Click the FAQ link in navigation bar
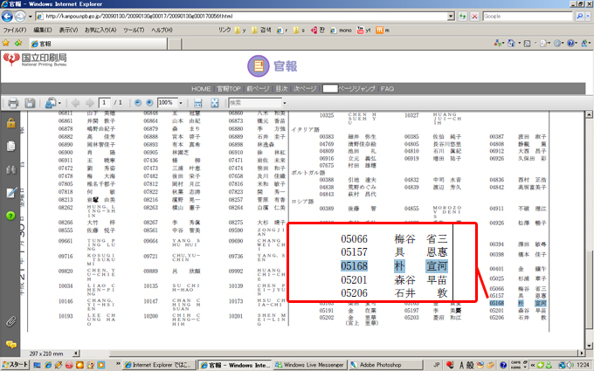The image size is (594, 371). [x=387, y=88]
